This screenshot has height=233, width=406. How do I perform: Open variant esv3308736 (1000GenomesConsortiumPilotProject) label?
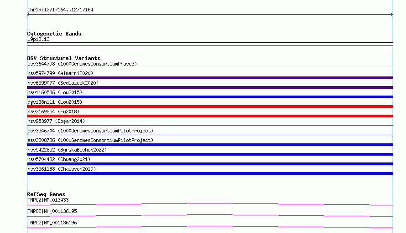click(90, 140)
